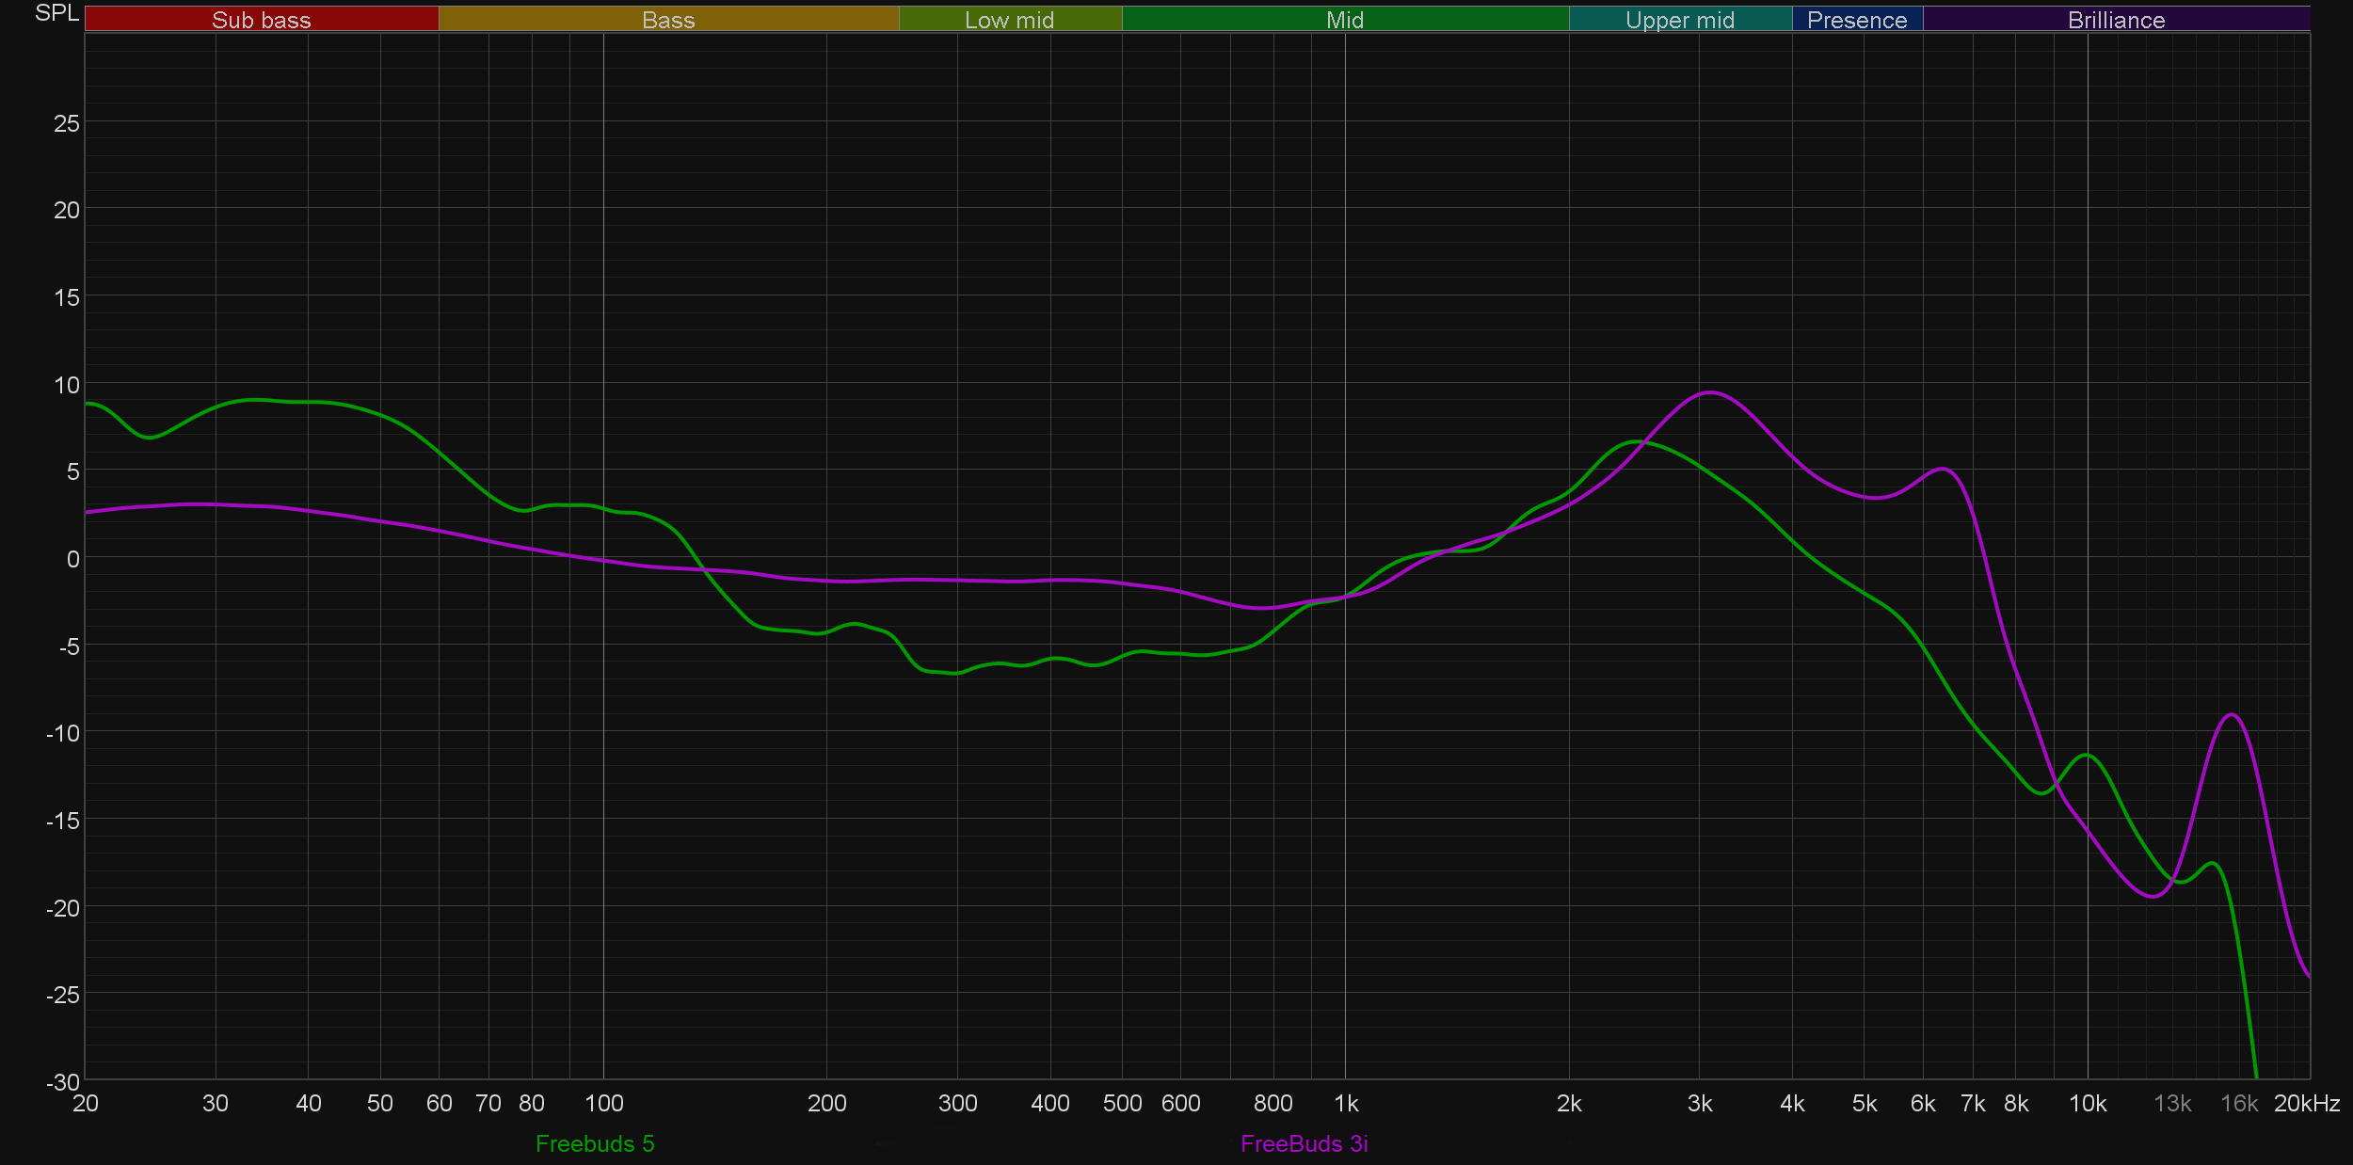The image size is (2353, 1165).
Task: Click the -30 dB label on SPL axis
Action: pyautogui.click(x=63, y=1081)
